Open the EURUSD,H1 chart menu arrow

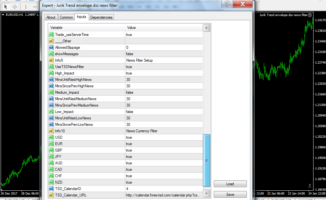[3, 15]
